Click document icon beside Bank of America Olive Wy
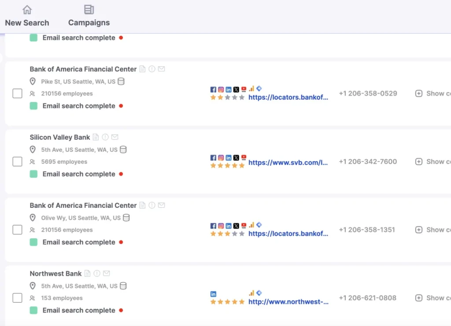 [142, 205]
